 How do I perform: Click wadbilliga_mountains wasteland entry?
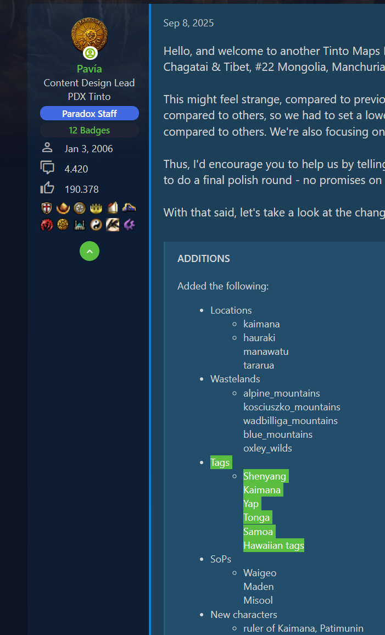(x=291, y=421)
